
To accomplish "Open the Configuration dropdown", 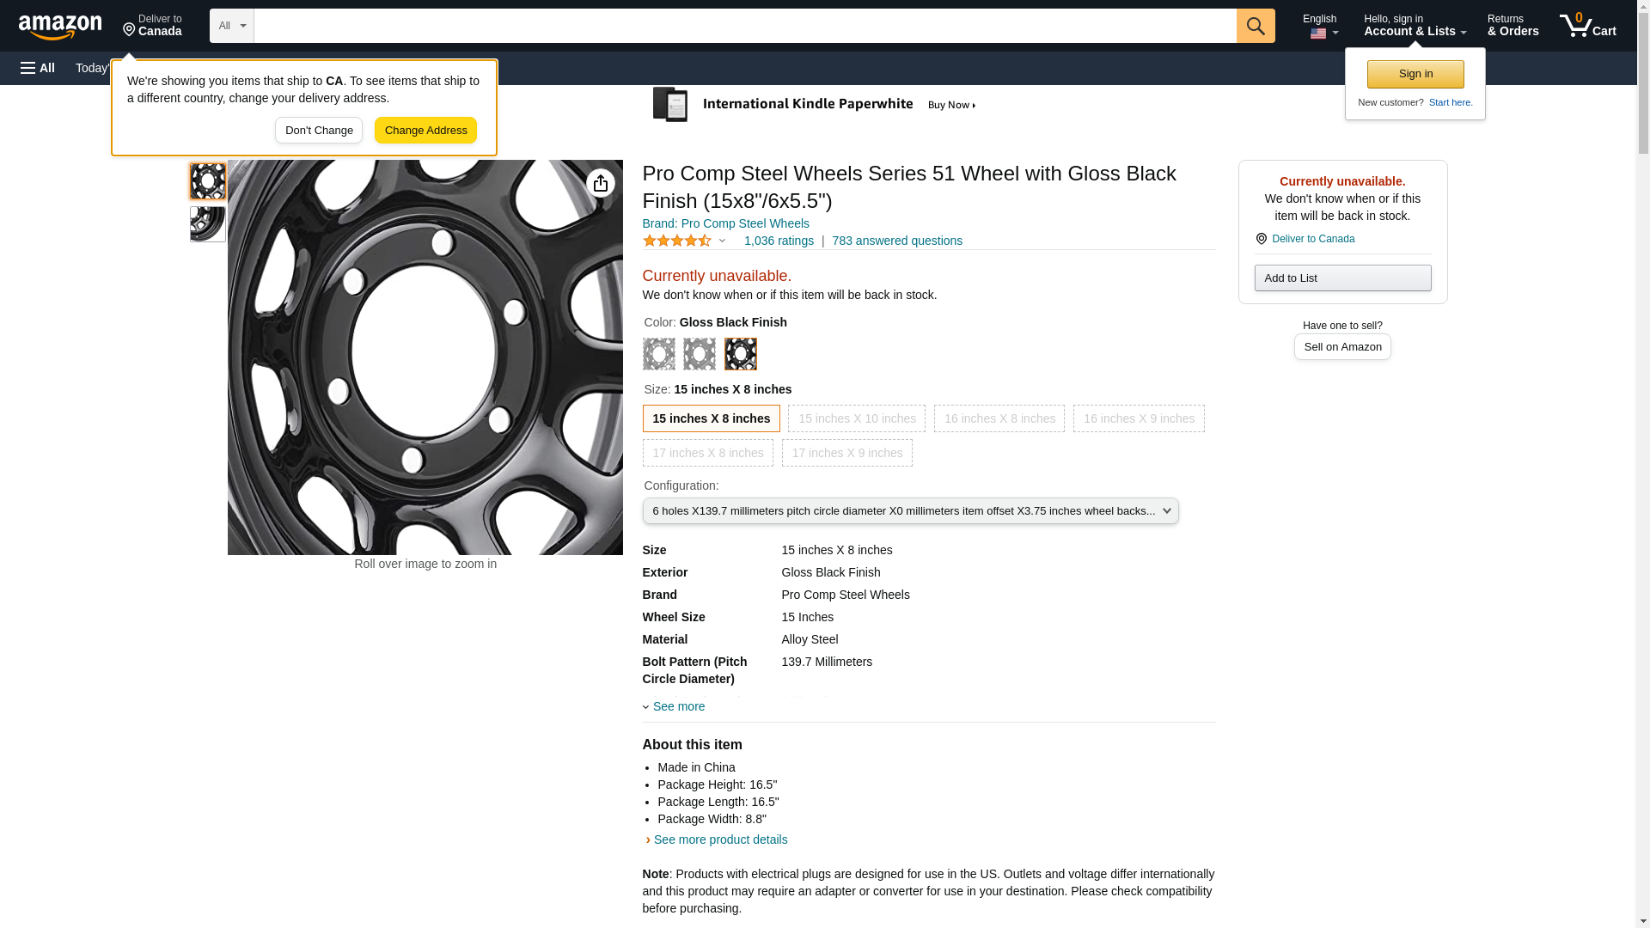I will (x=910, y=511).
